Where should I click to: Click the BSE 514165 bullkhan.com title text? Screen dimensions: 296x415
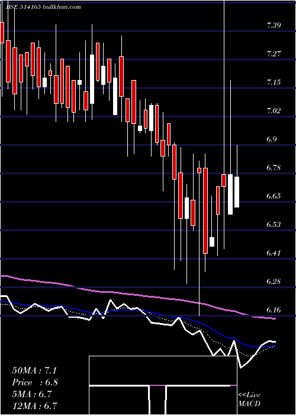point(44,7)
